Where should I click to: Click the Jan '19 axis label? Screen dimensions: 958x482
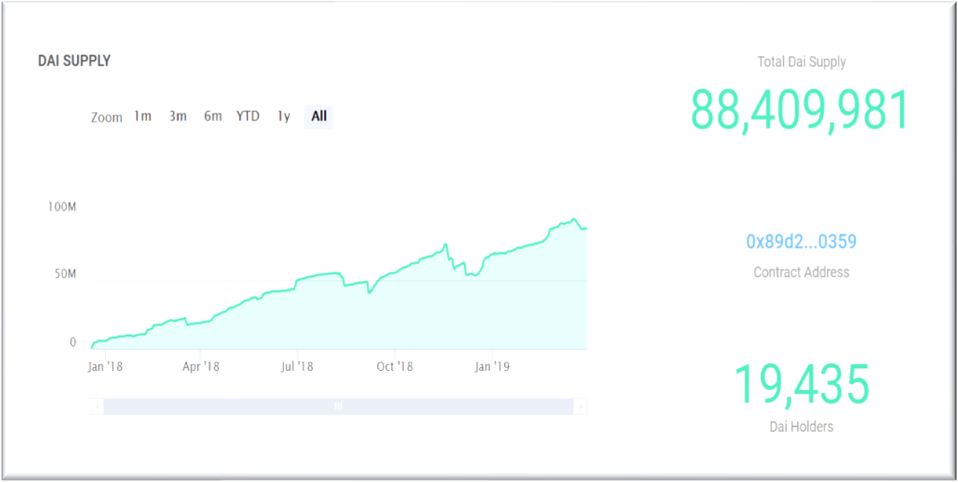[492, 366]
